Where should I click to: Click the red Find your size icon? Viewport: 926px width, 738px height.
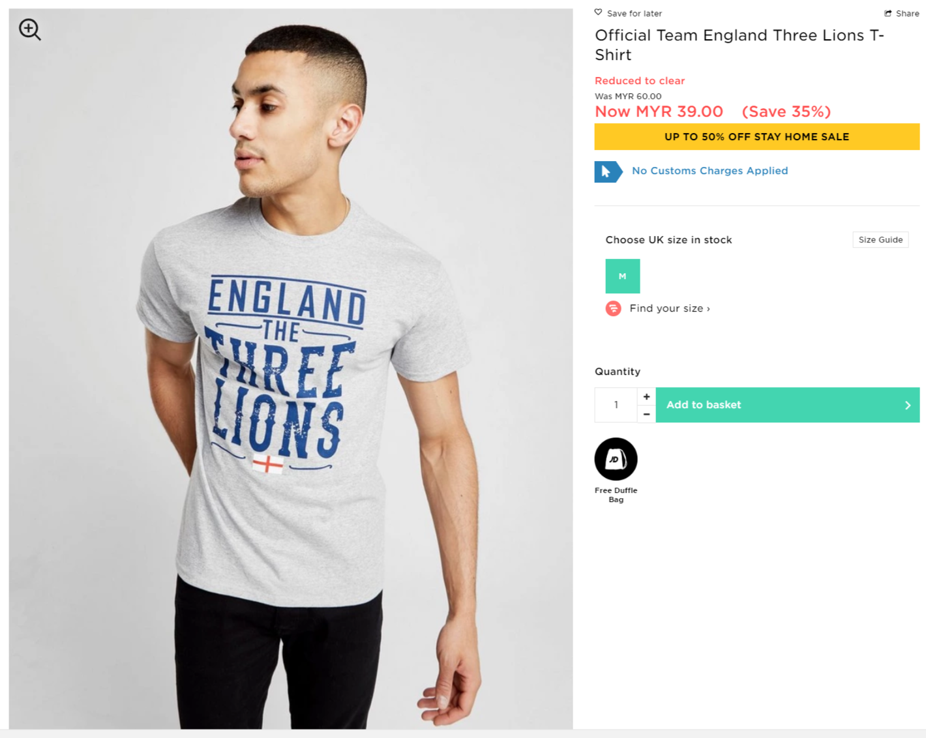tap(613, 308)
